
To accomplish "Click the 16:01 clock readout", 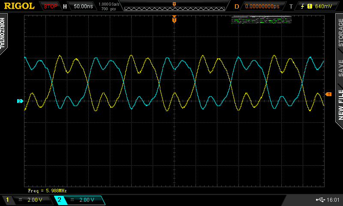I will point(333,200).
